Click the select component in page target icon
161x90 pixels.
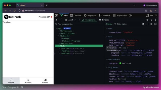[x=147, y=20]
